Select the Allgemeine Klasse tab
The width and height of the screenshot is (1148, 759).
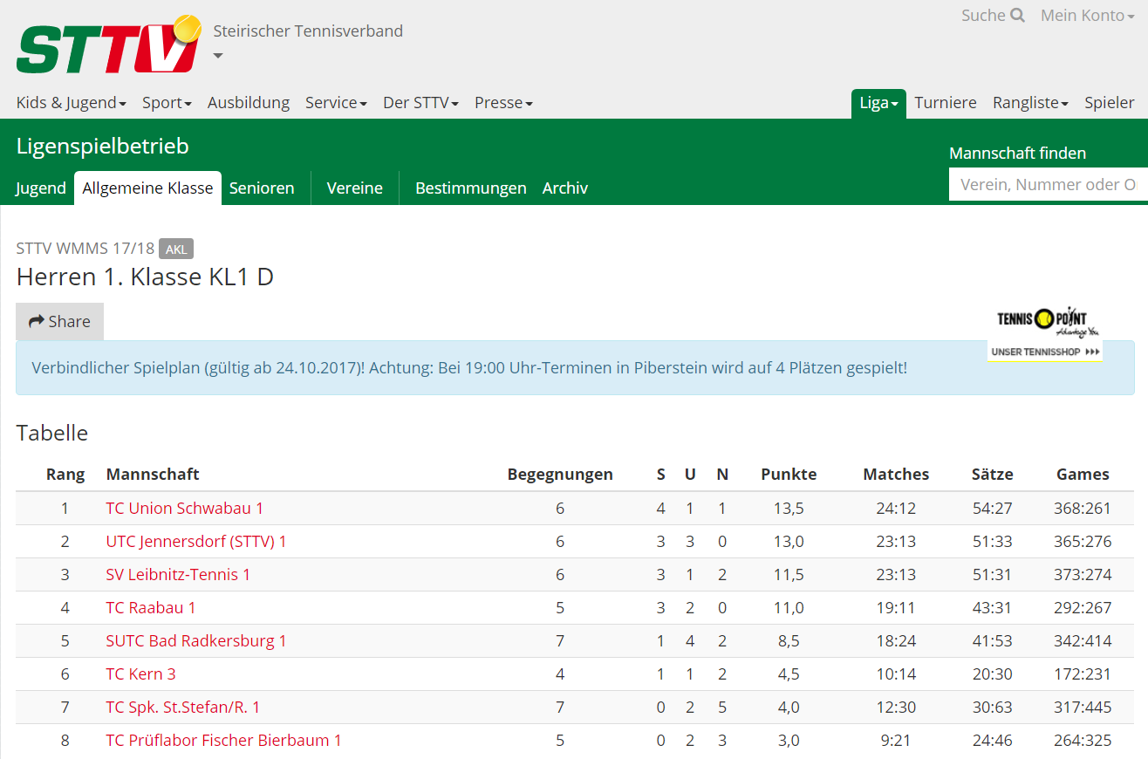(x=147, y=188)
